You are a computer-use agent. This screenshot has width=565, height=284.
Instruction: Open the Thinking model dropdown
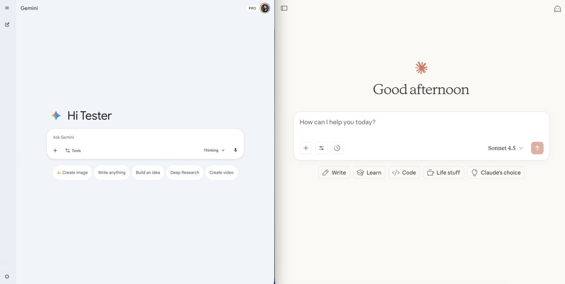click(214, 150)
